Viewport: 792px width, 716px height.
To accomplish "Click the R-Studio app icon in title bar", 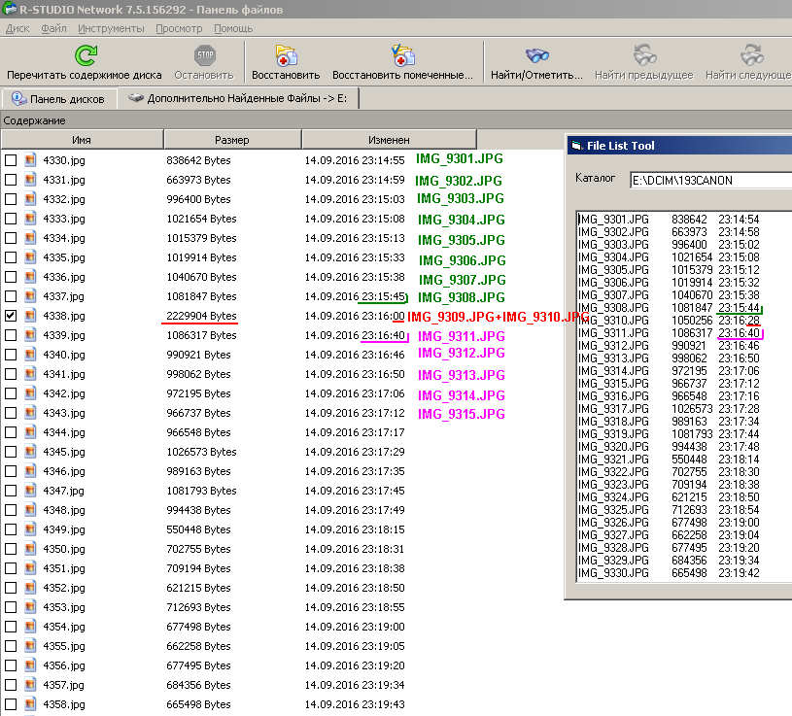I will pos(9,9).
